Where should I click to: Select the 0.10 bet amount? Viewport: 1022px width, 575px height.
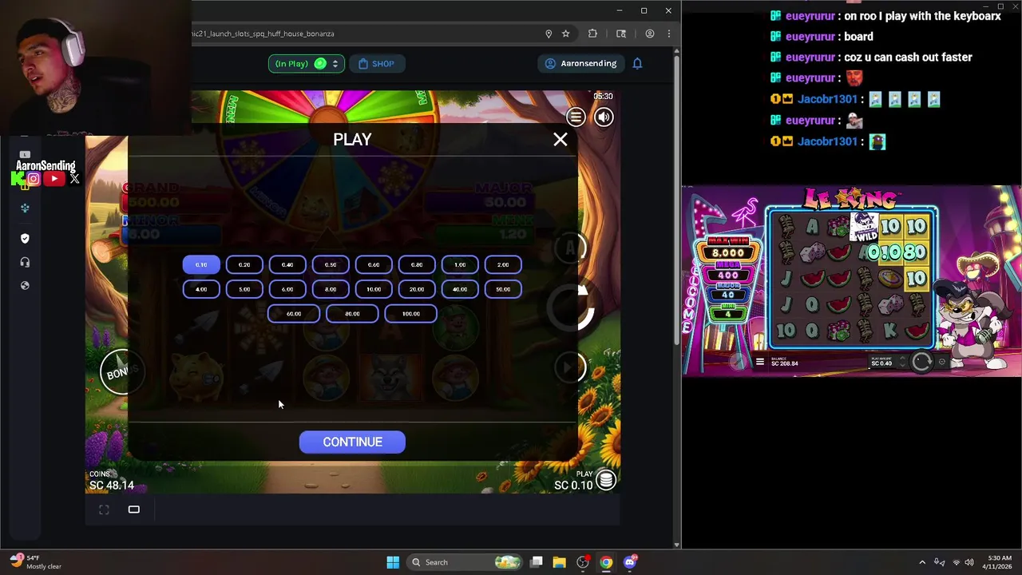click(x=201, y=264)
